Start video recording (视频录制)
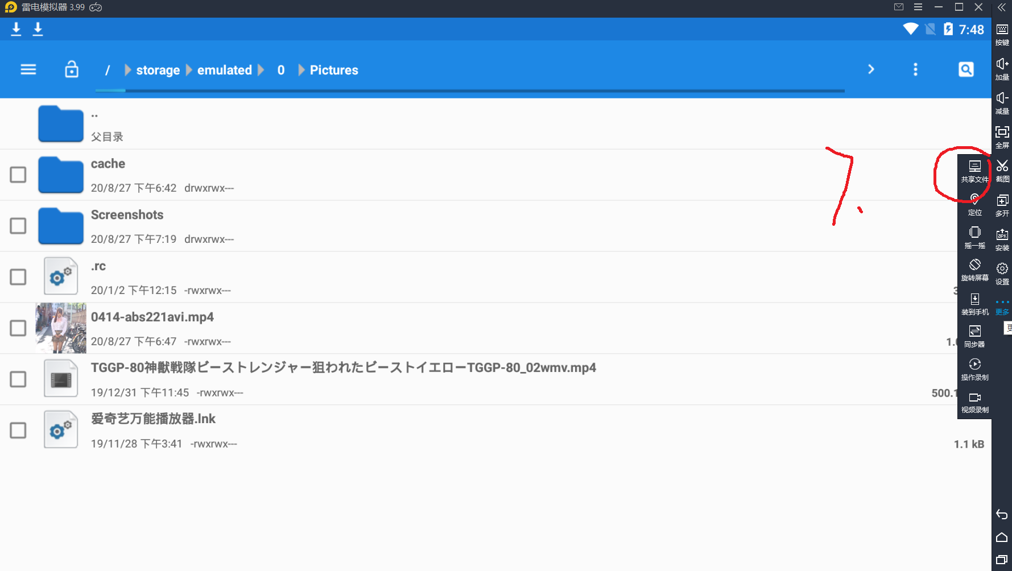The height and width of the screenshot is (571, 1012). point(974,402)
